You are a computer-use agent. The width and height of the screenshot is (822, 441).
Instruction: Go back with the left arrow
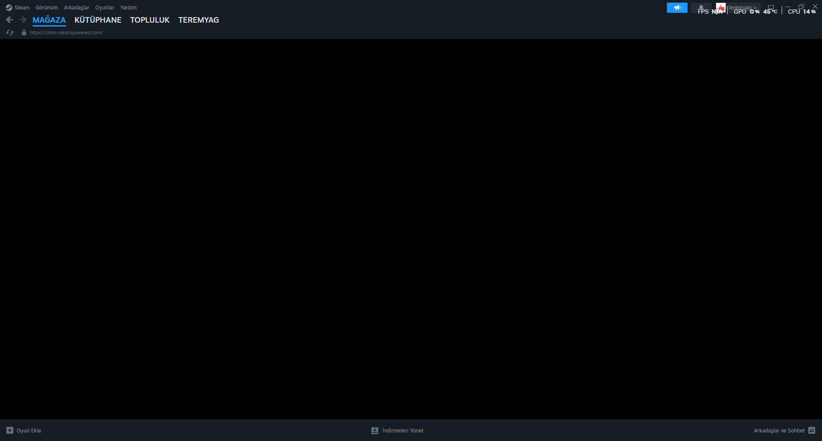(9, 20)
